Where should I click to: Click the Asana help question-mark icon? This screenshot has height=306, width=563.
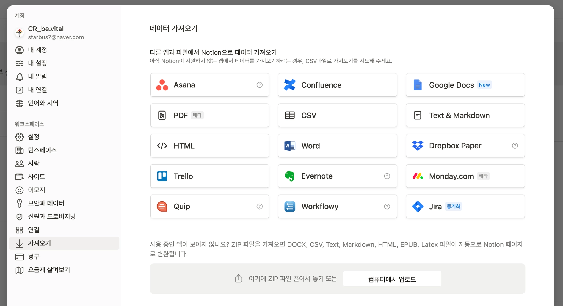[259, 85]
